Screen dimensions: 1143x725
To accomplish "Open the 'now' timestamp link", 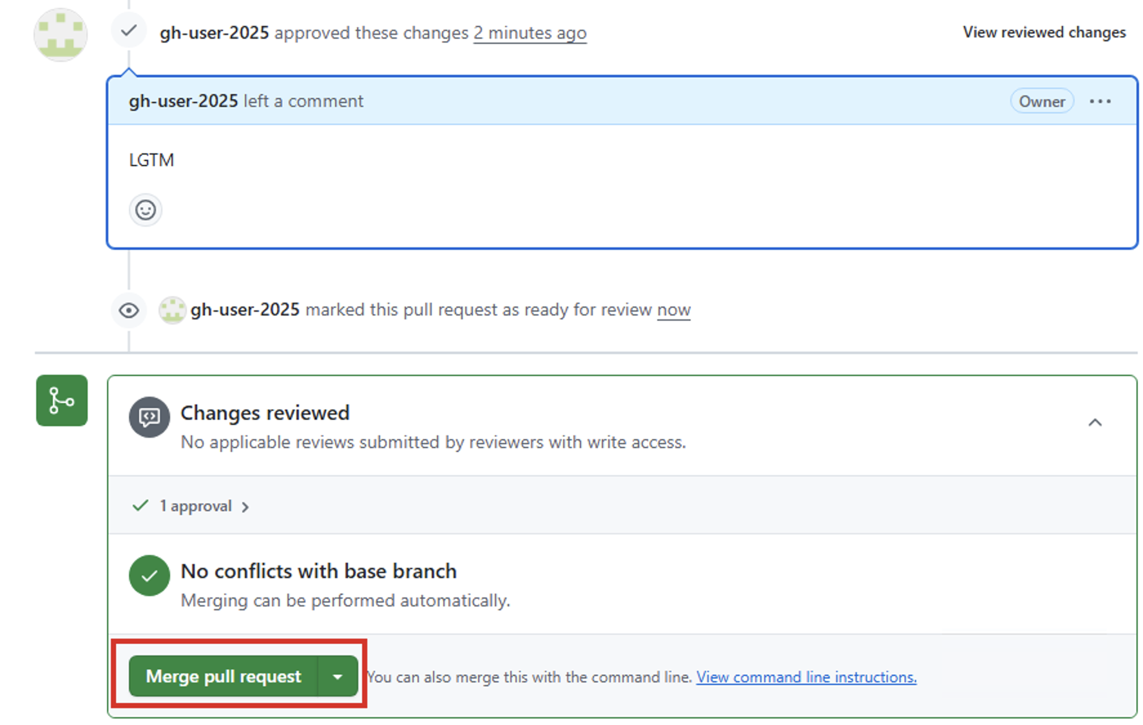I will (x=673, y=310).
